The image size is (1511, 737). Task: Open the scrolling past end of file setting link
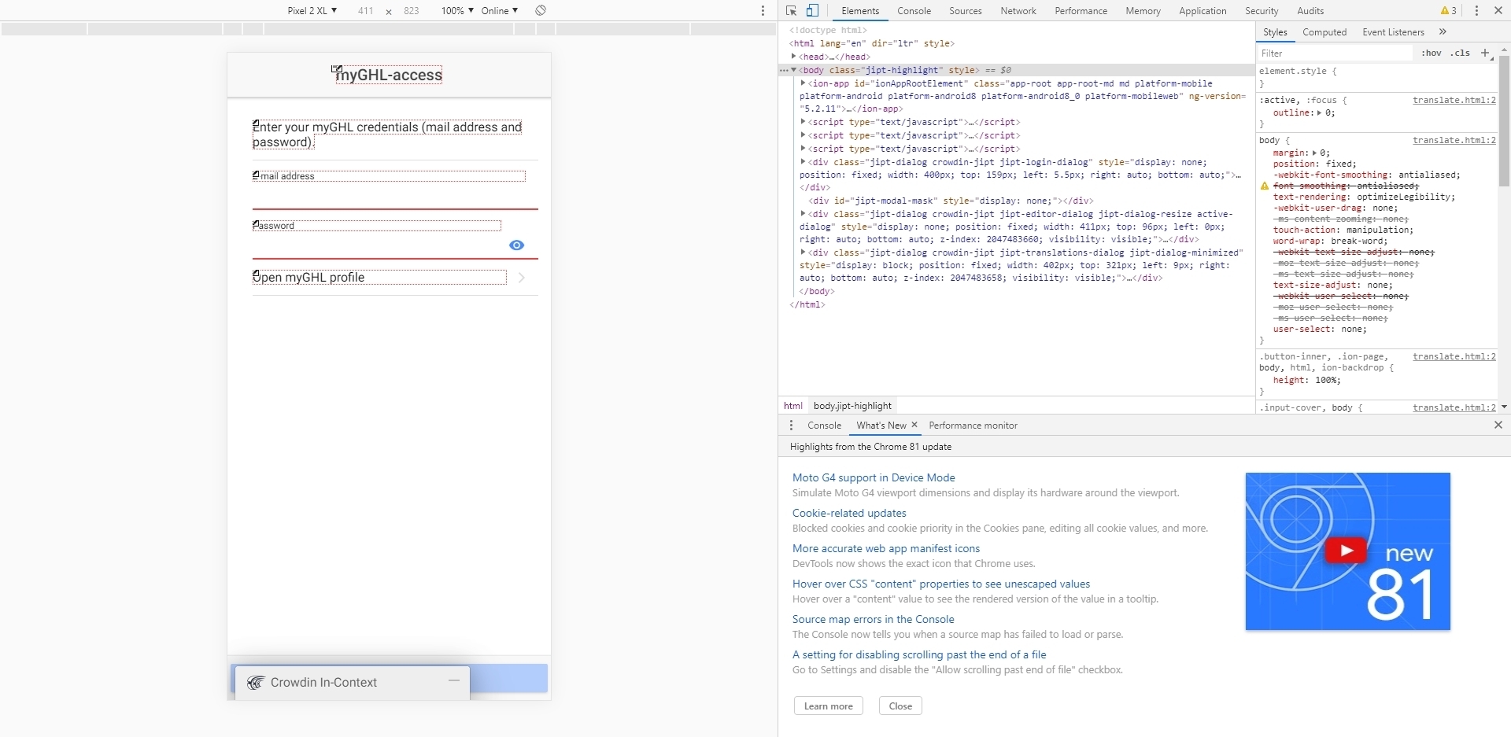[919, 654]
